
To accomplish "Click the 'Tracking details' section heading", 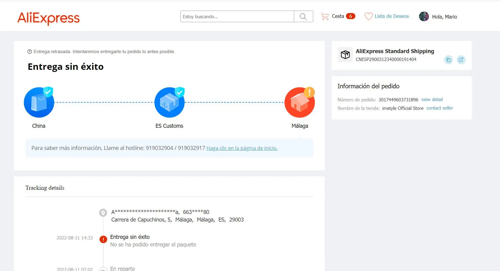I will point(45,188).
